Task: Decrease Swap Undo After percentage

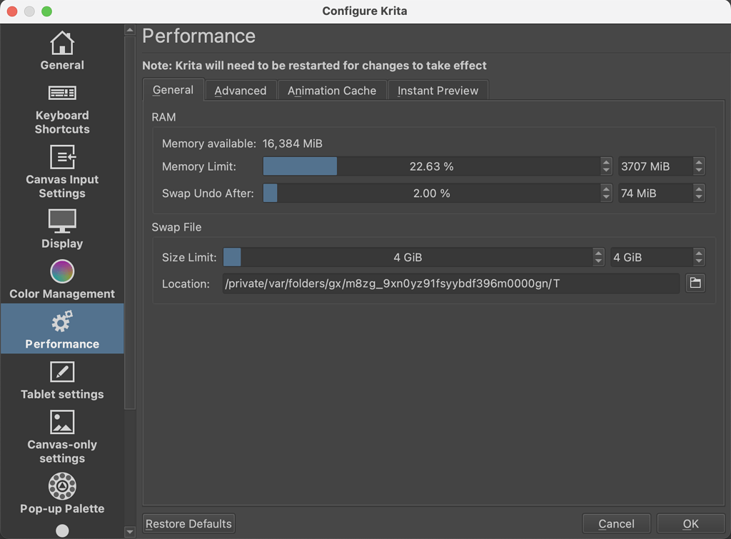Action: pos(606,197)
